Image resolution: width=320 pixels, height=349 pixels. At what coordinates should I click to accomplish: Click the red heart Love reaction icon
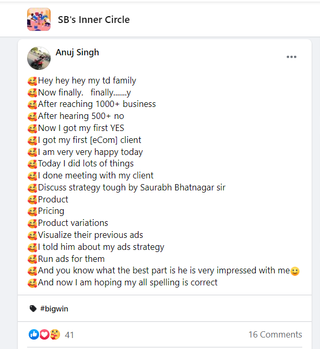tap(44, 334)
